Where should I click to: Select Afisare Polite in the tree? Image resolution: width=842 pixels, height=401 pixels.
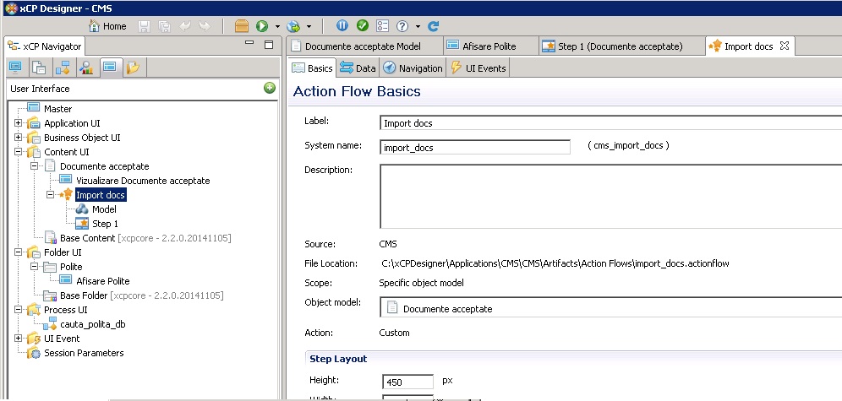coord(102,281)
